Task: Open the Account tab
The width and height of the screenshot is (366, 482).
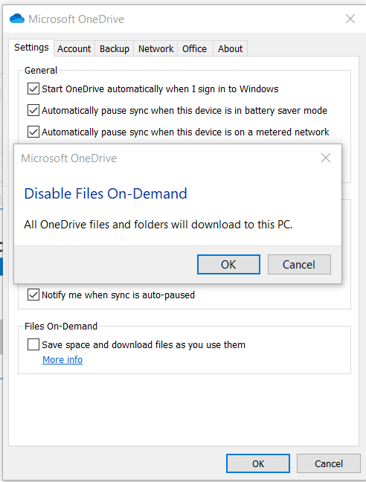Action: (x=74, y=48)
